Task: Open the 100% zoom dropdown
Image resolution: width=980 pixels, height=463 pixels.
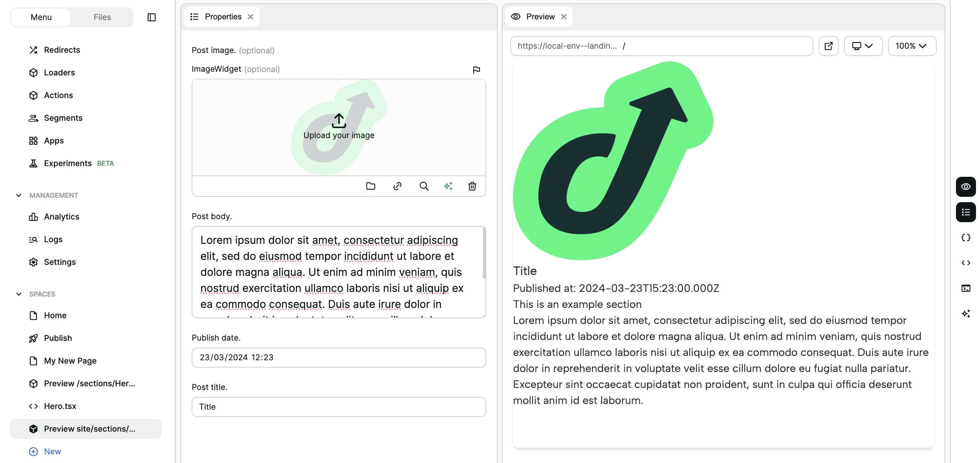Action: tap(912, 46)
